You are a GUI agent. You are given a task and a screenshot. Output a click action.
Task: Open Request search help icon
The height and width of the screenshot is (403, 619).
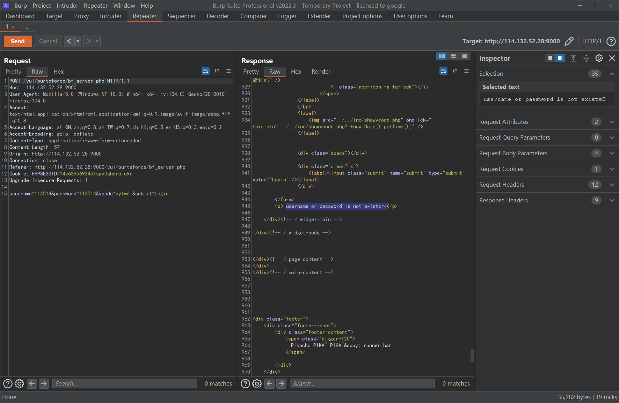(x=8, y=384)
